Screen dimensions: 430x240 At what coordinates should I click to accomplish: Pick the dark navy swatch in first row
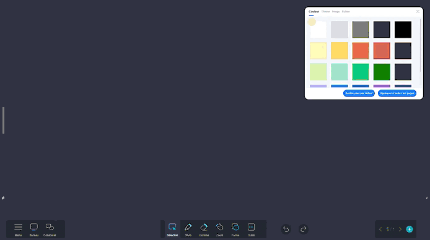(382, 30)
